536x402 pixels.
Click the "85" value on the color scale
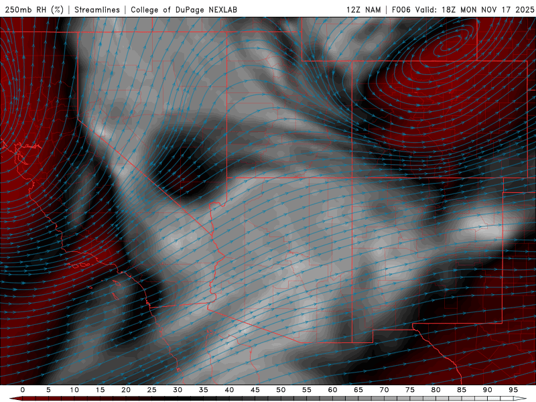(462, 390)
